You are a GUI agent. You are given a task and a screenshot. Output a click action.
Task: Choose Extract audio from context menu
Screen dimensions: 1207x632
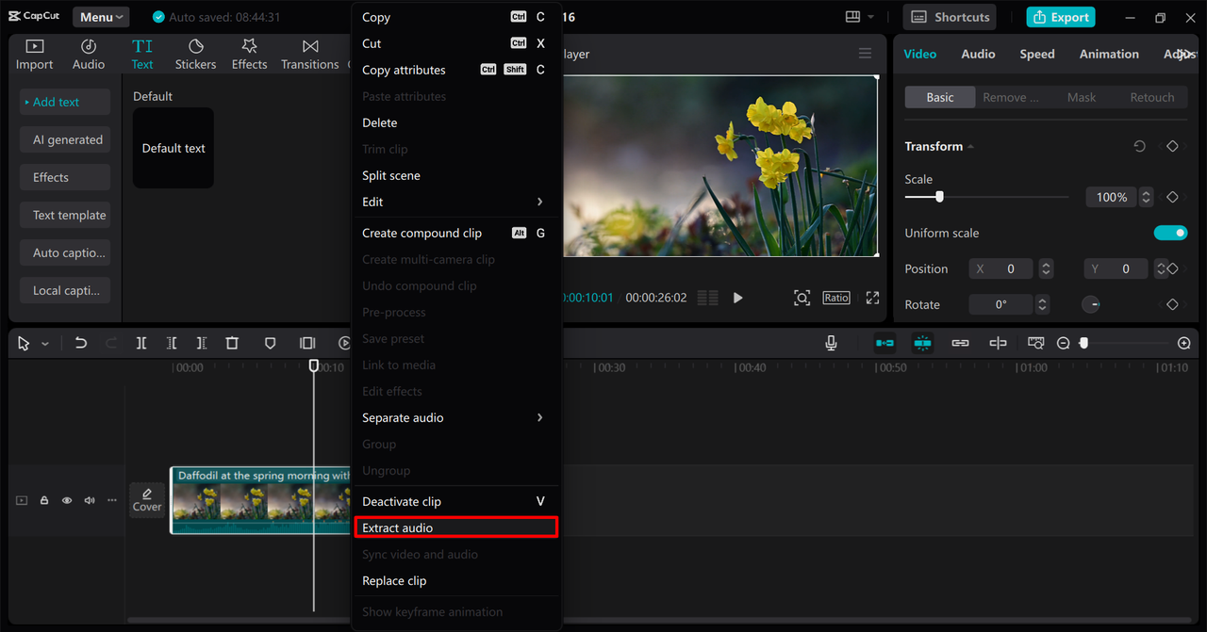point(455,527)
